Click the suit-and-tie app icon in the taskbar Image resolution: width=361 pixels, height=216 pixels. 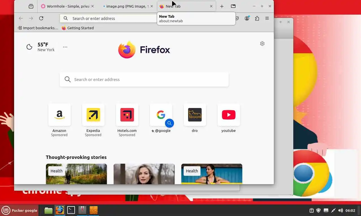pos(82,210)
